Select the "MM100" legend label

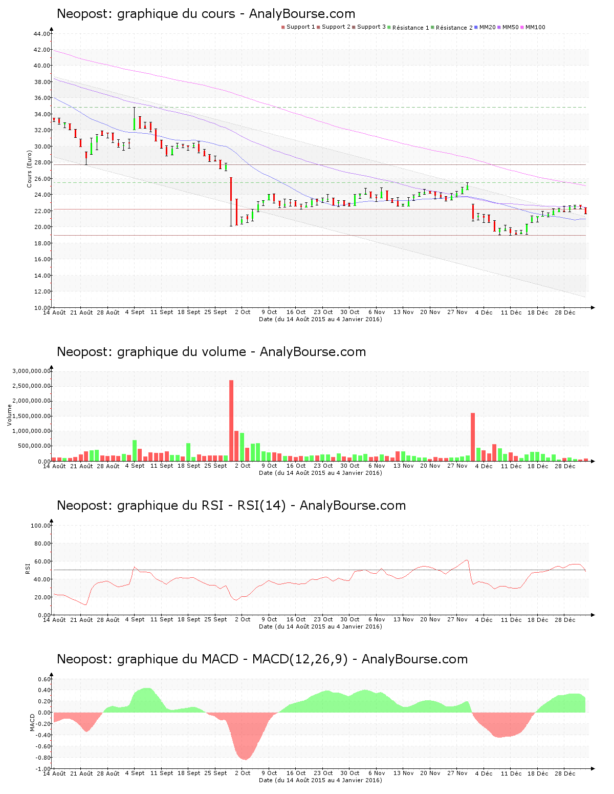(x=536, y=27)
